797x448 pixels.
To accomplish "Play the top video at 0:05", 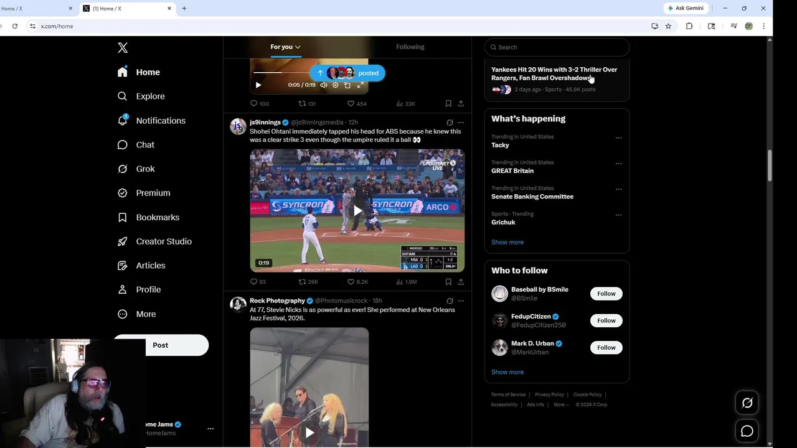I will pyautogui.click(x=258, y=85).
